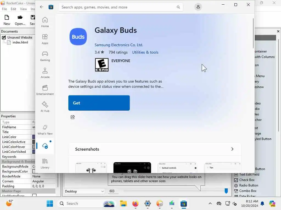Click the Get button for Galaxy Buds
The height and width of the screenshot is (210, 281).
pyautogui.click(x=99, y=103)
